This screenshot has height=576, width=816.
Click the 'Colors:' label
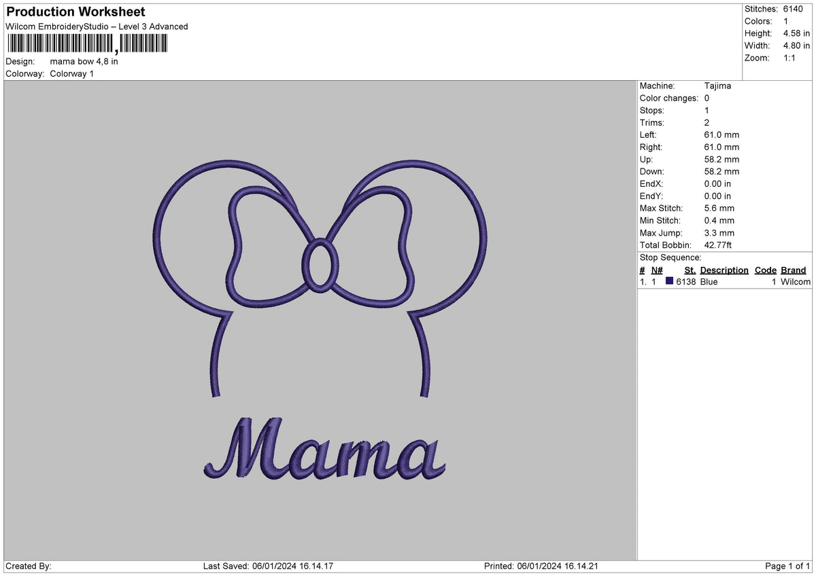pos(758,21)
